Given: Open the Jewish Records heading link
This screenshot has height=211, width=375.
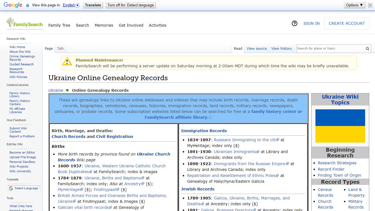Looking at the screenshot, I should [x=198, y=189].
